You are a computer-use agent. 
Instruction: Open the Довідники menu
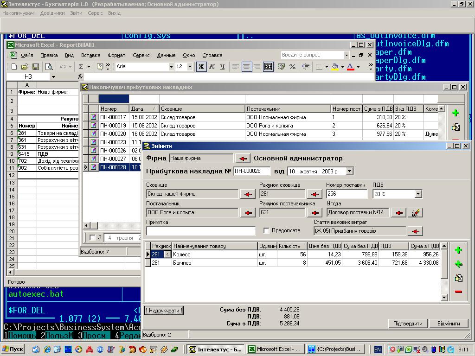(52, 13)
